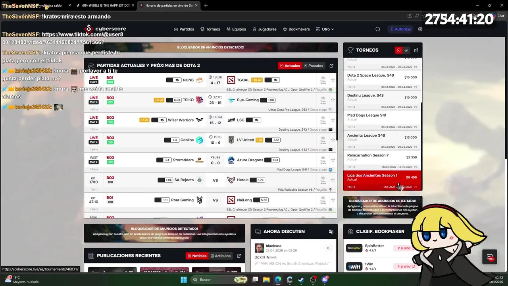Favorite the SA Rejects vs Heroic star

click(333, 180)
